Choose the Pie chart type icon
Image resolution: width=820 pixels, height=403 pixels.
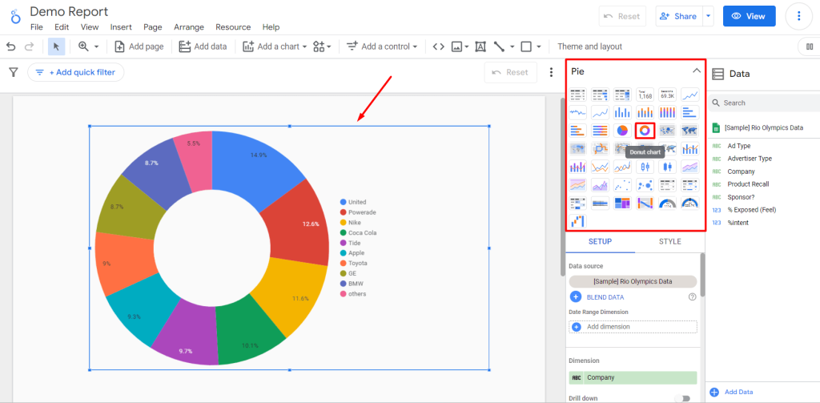coord(622,131)
